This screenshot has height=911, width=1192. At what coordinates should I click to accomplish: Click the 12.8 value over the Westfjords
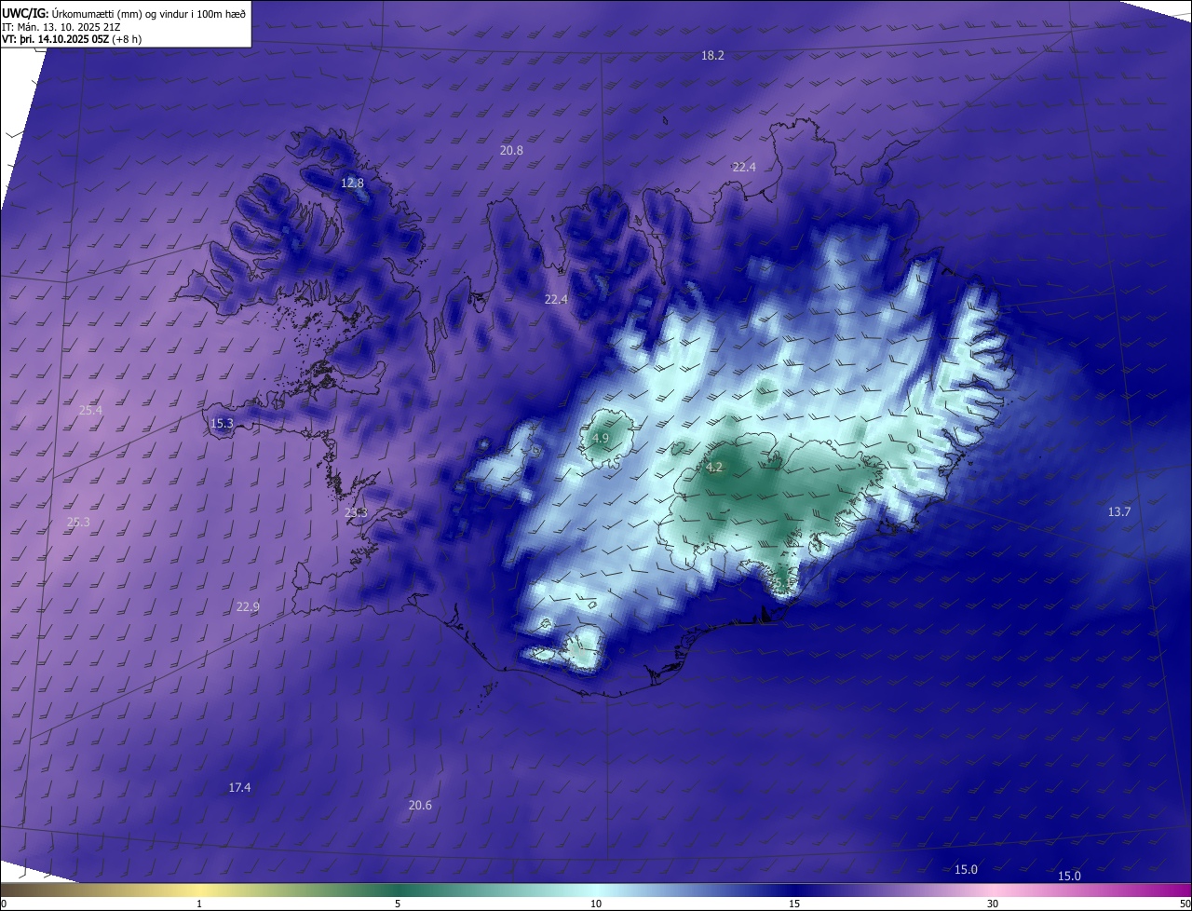[x=352, y=183]
